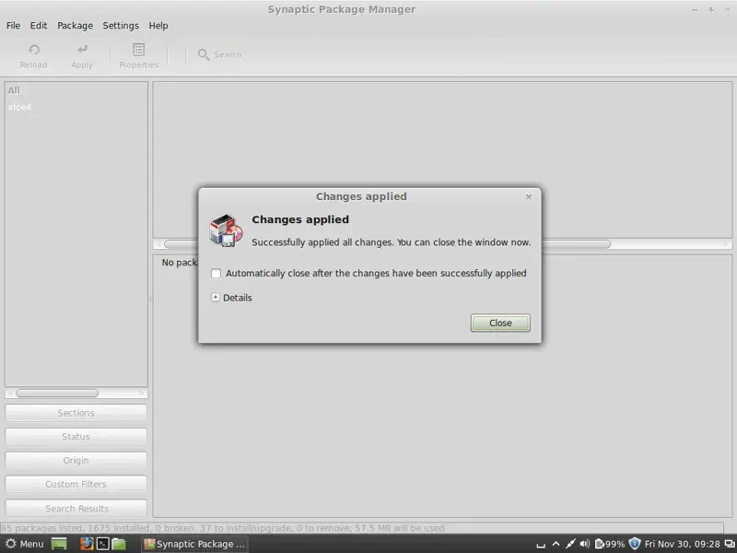This screenshot has height=553, width=737.
Task: Click the Properties toolbar icon
Action: (139, 50)
